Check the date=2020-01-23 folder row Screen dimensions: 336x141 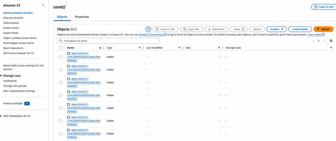tap(61, 70)
